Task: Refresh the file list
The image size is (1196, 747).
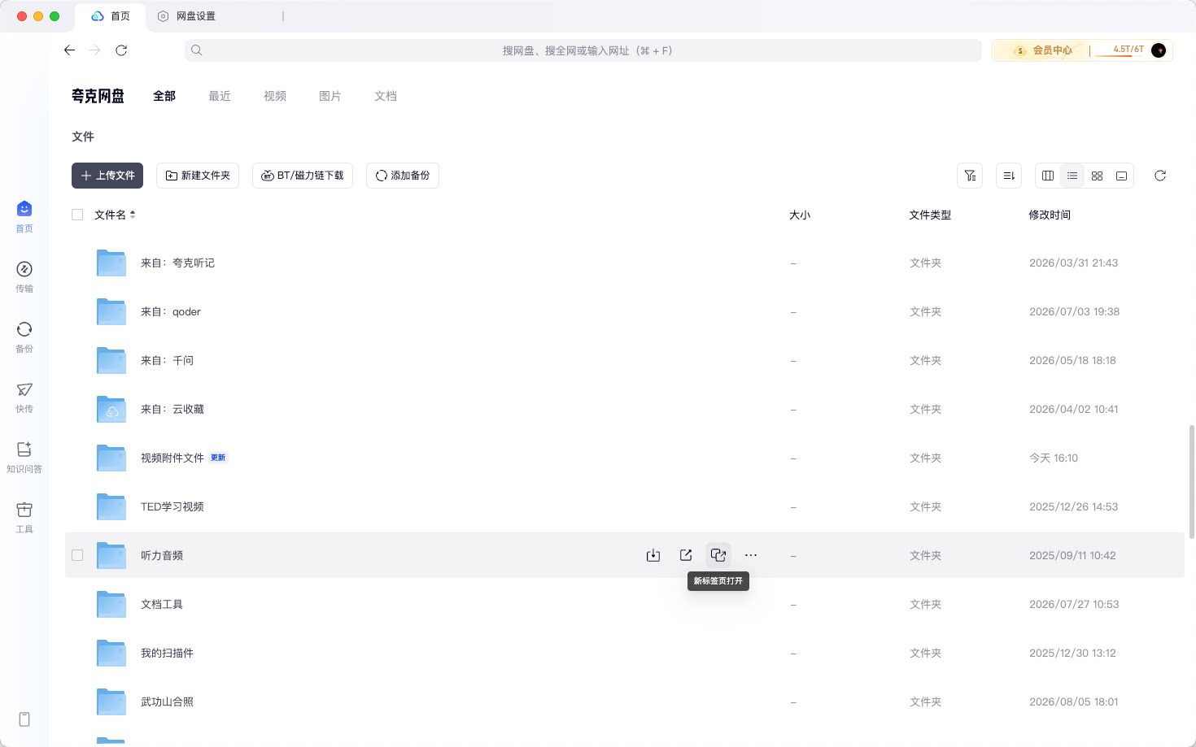Action: click(x=1160, y=176)
